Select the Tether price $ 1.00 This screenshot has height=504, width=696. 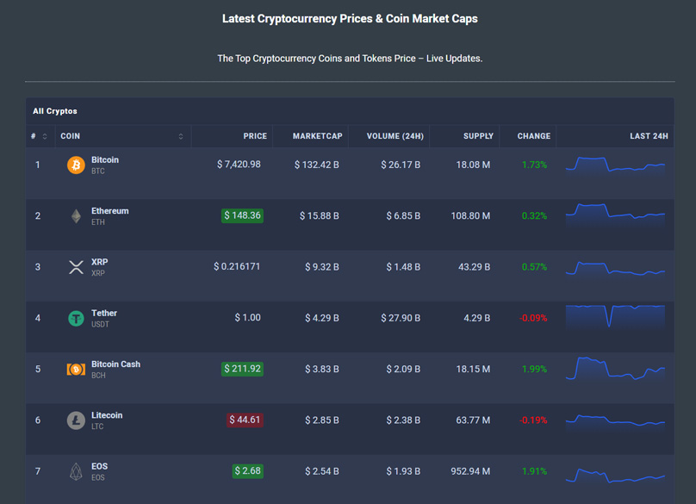[248, 318]
